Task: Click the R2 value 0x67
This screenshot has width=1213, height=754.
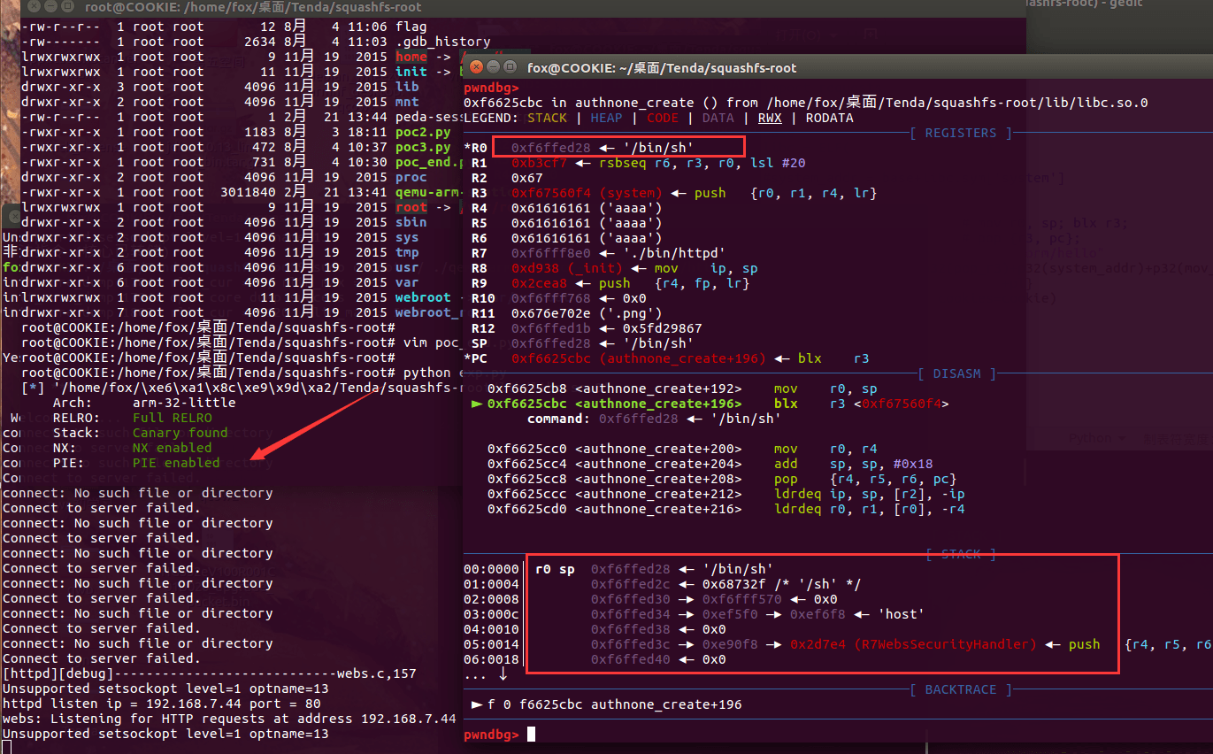Action: pyautogui.click(x=527, y=178)
